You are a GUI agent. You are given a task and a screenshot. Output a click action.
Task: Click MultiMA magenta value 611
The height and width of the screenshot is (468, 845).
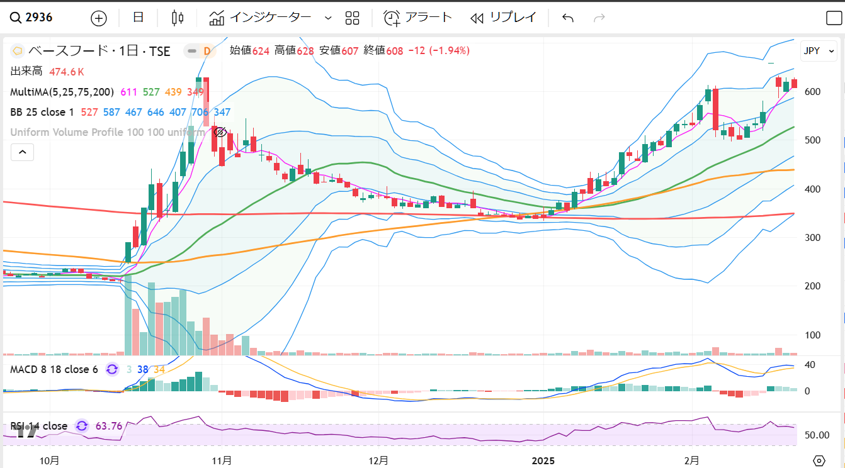[129, 92]
